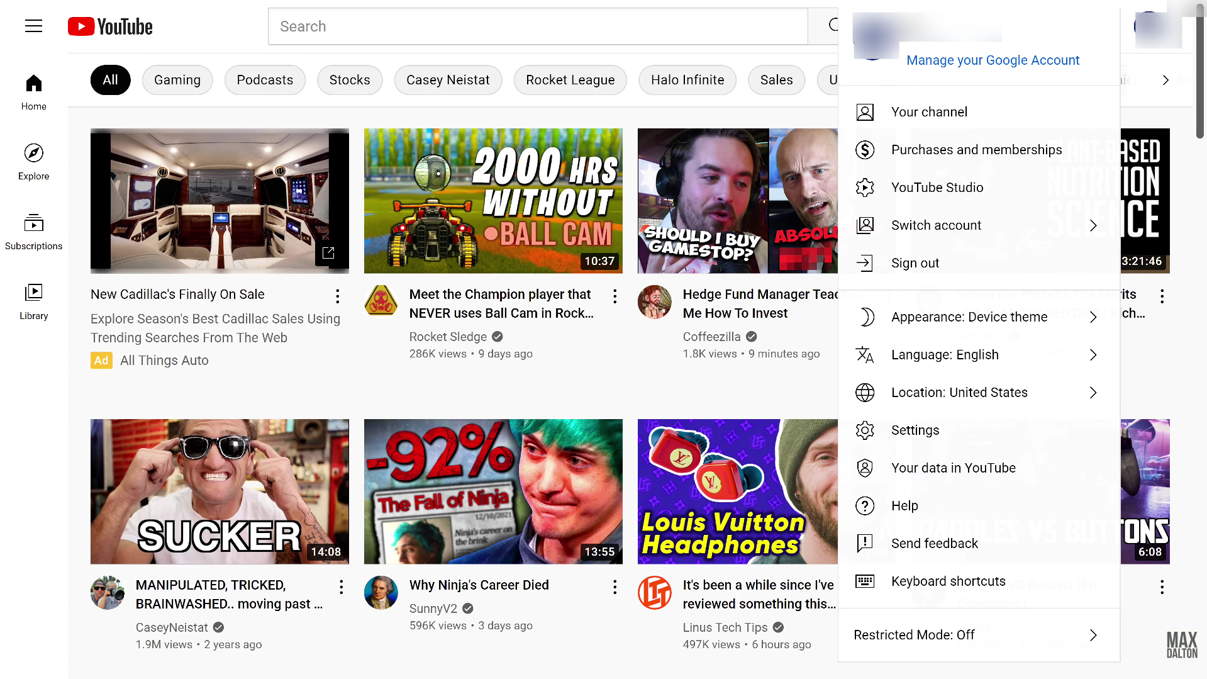
Task: Select the Rocket League filter chip
Action: 570,80
